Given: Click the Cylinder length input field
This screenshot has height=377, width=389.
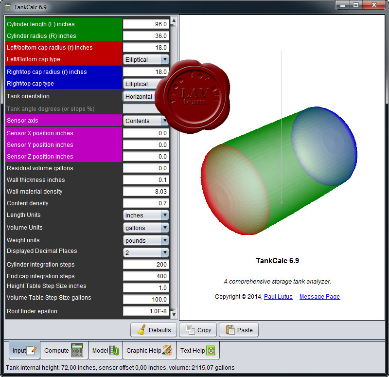Looking at the screenshot, I should (146, 24).
